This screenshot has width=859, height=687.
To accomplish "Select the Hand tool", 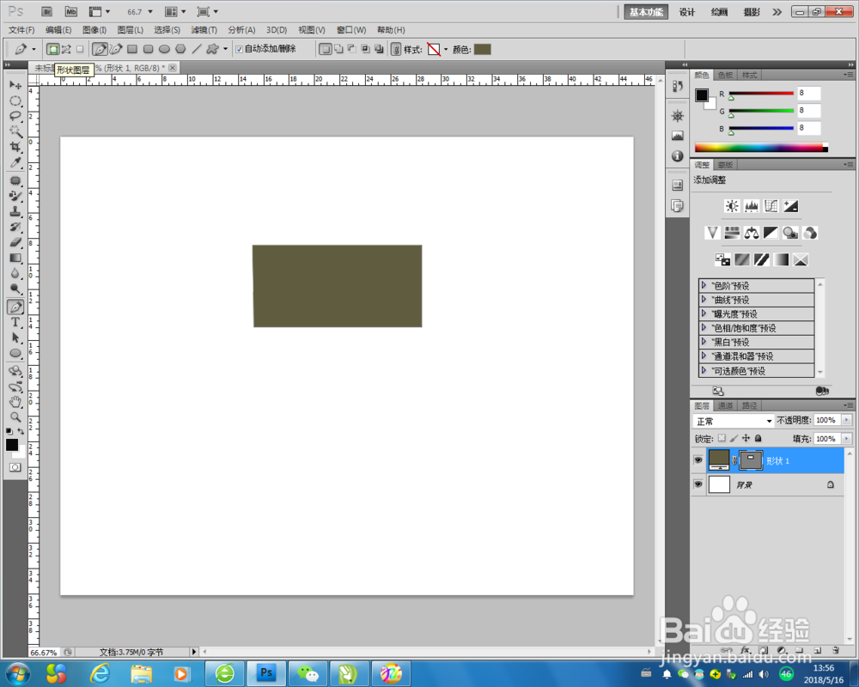I will [15, 402].
